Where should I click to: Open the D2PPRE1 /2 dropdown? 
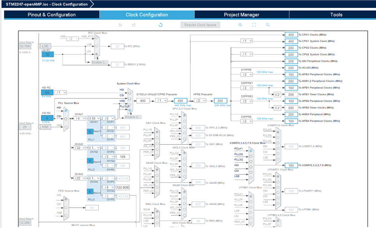247,88
